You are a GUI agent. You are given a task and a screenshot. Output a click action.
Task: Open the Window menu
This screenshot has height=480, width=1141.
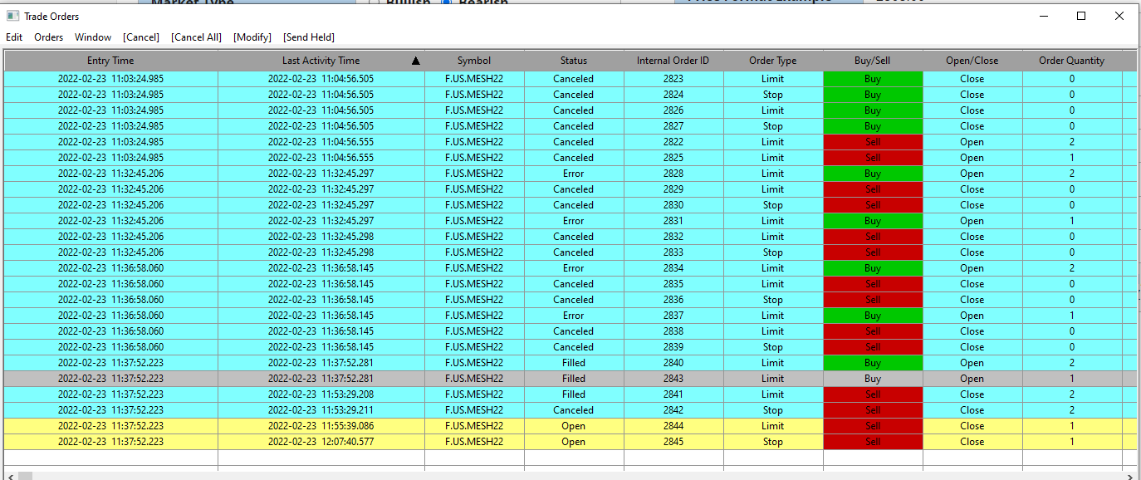pos(93,37)
